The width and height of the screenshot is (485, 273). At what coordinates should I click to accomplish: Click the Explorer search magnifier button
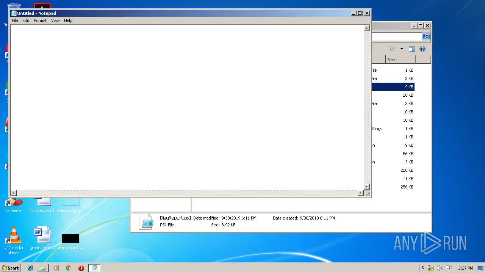[426, 36]
